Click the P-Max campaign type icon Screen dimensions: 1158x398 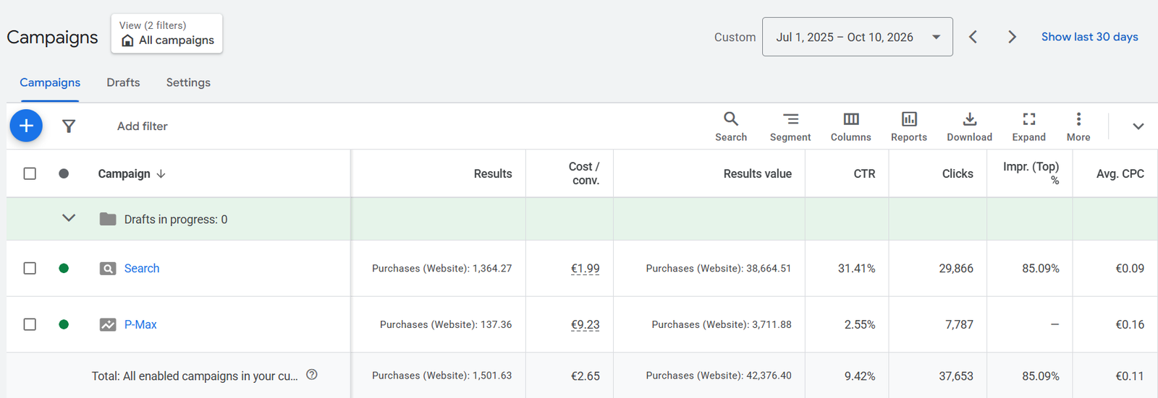tap(108, 325)
